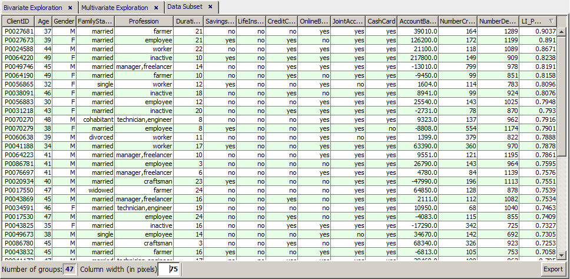Click LI_P value 0.7058

tap(538, 252)
